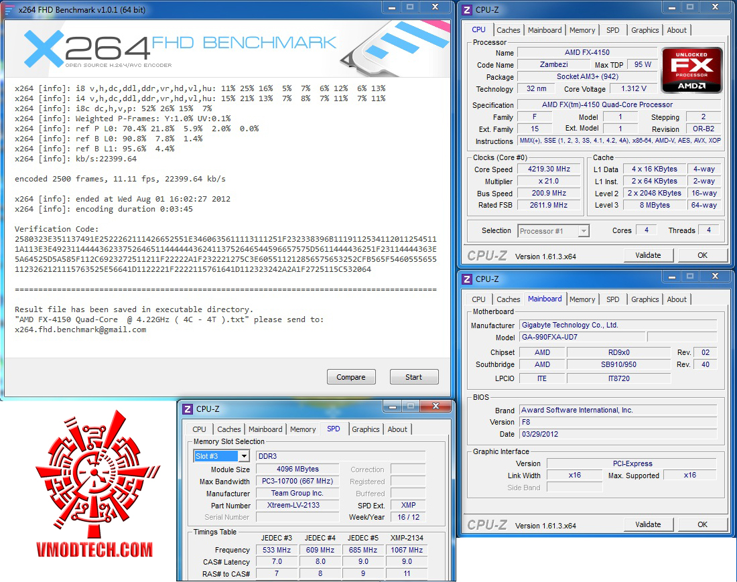Select Caches tab in SPD window

tap(229, 429)
